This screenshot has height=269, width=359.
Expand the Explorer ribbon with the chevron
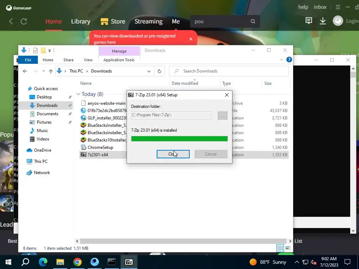coord(282,60)
